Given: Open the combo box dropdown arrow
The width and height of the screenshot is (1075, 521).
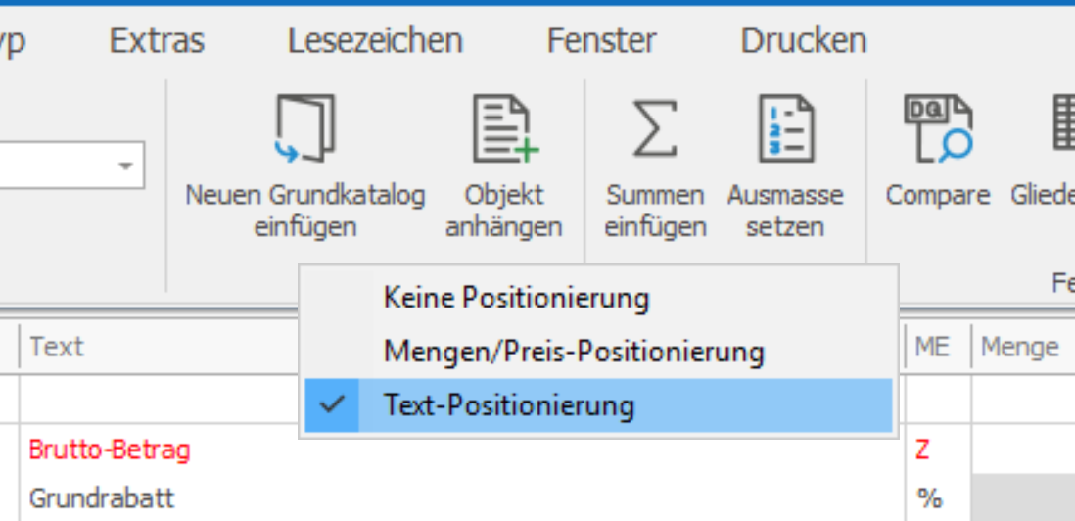Looking at the screenshot, I should coord(124,166).
